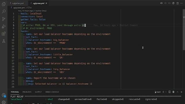
Task: Click 'localhost' in terminal recap
Action: [x=16, y=99]
